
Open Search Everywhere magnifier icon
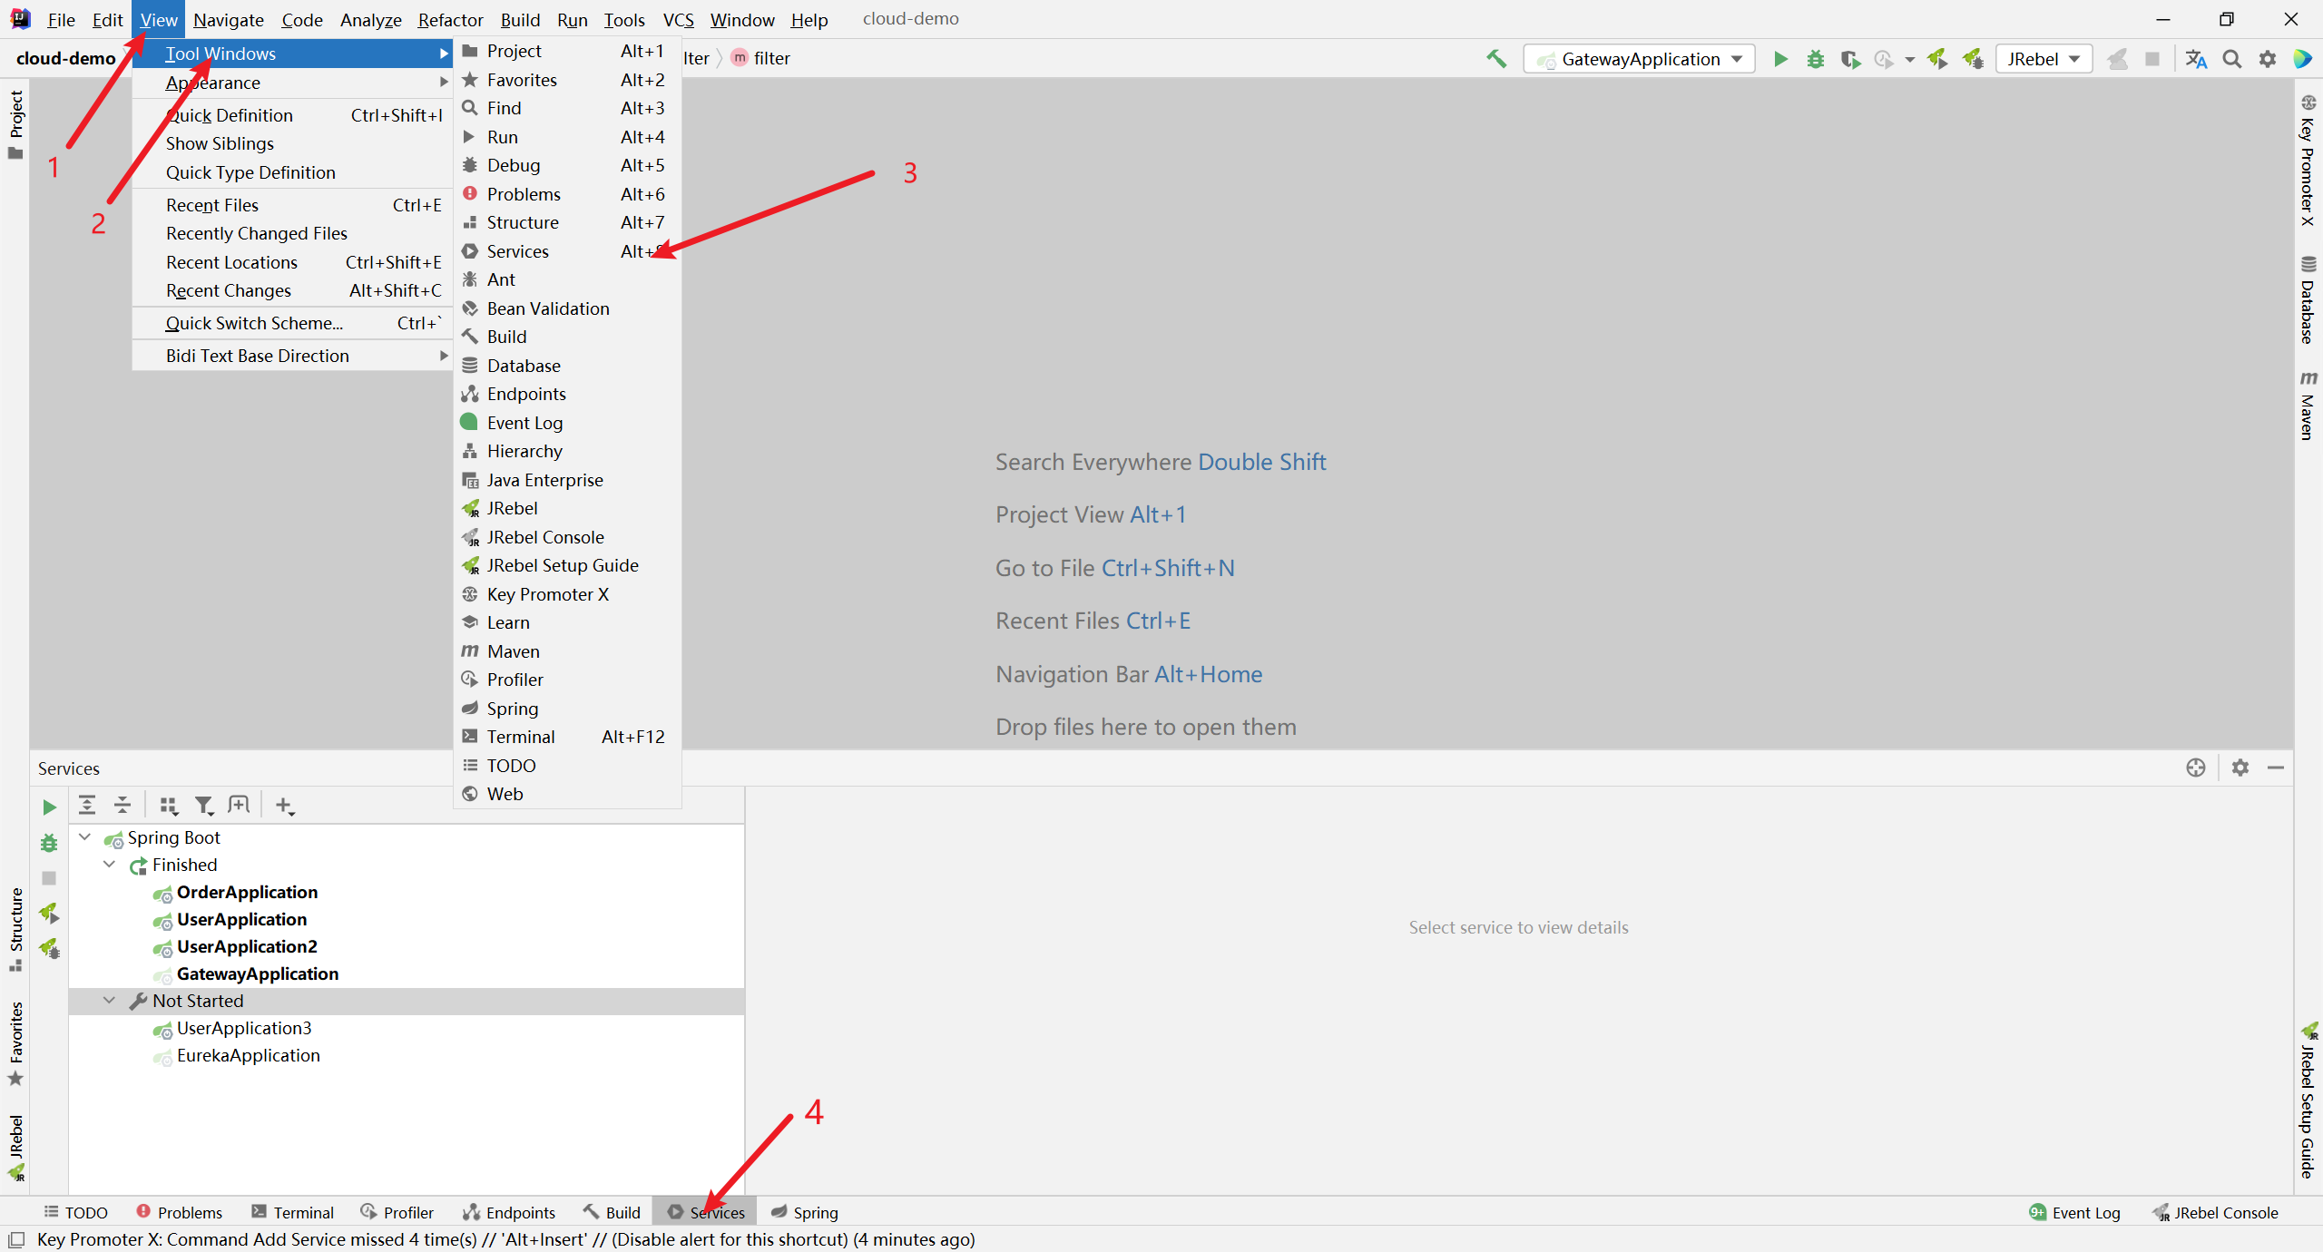click(2231, 59)
